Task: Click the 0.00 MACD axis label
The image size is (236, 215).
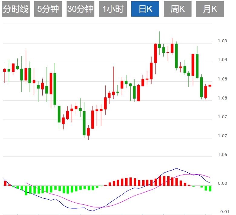Action: 222,183
